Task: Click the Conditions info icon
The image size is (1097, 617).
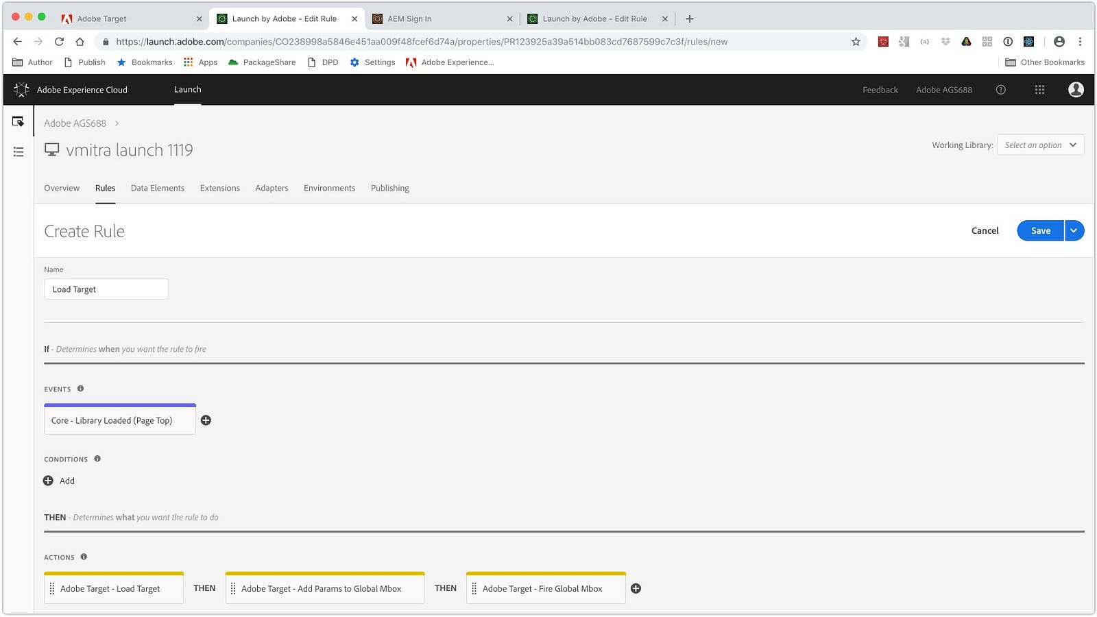Action: click(97, 459)
